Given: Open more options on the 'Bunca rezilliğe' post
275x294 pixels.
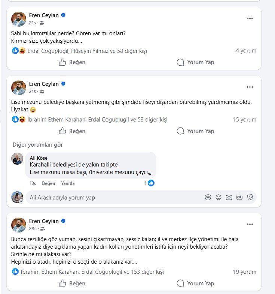Looking at the screenshot, I should pos(250,224).
